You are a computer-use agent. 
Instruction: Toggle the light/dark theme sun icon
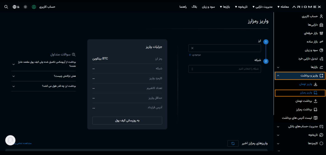pos(25,7)
